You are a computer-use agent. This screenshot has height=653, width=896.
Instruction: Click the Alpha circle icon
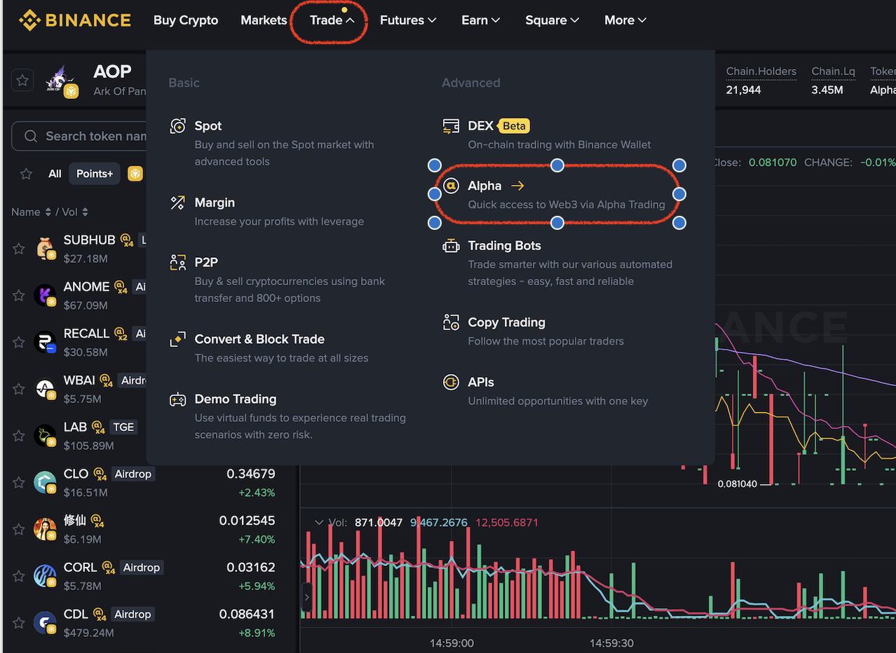451,186
